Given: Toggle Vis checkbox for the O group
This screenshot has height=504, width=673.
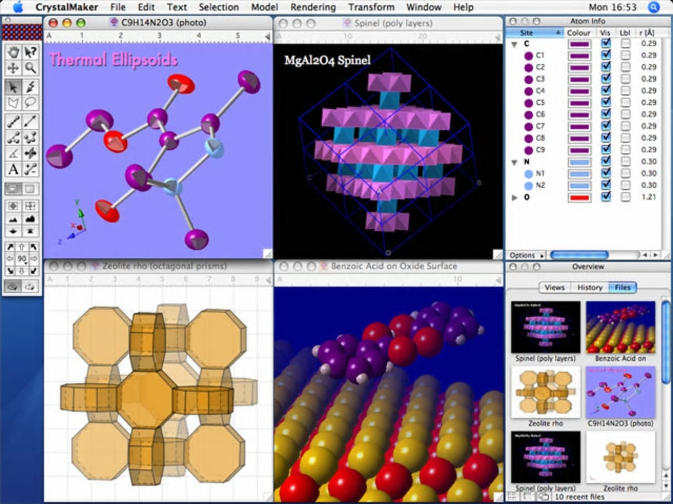Looking at the screenshot, I should (x=606, y=197).
